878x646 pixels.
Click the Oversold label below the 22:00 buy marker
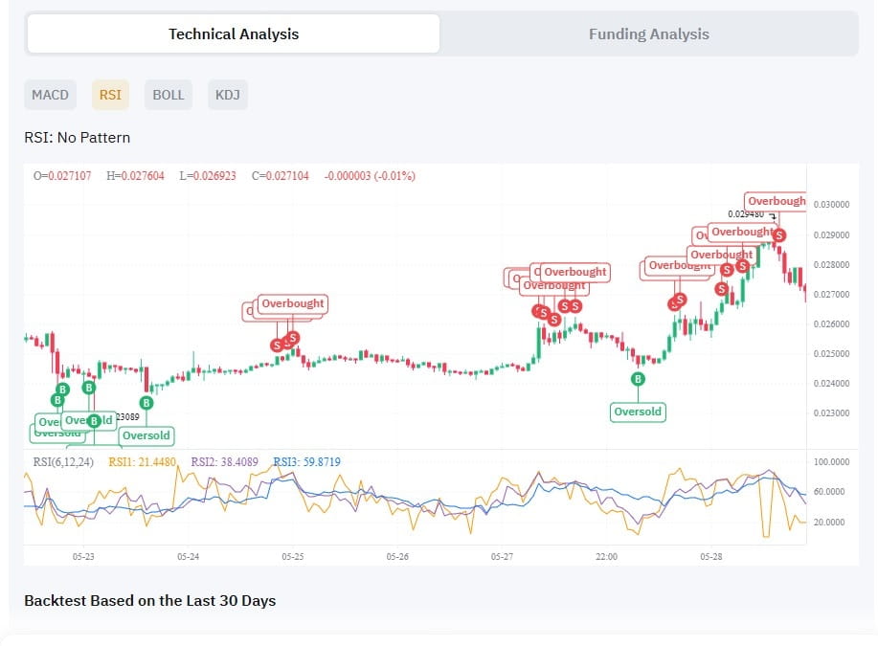click(x=639, y=412)
